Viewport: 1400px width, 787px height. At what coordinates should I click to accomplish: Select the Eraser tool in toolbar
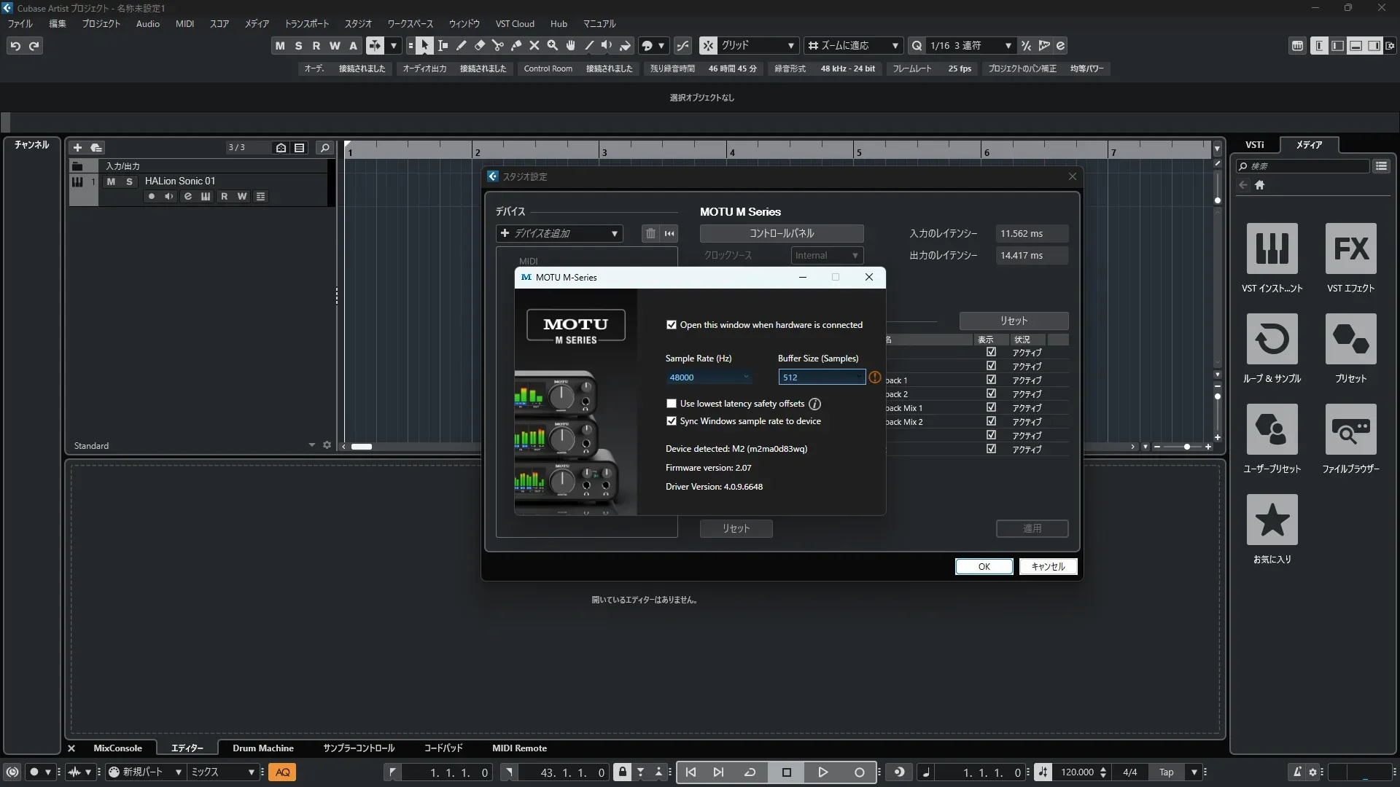(480, 46)
